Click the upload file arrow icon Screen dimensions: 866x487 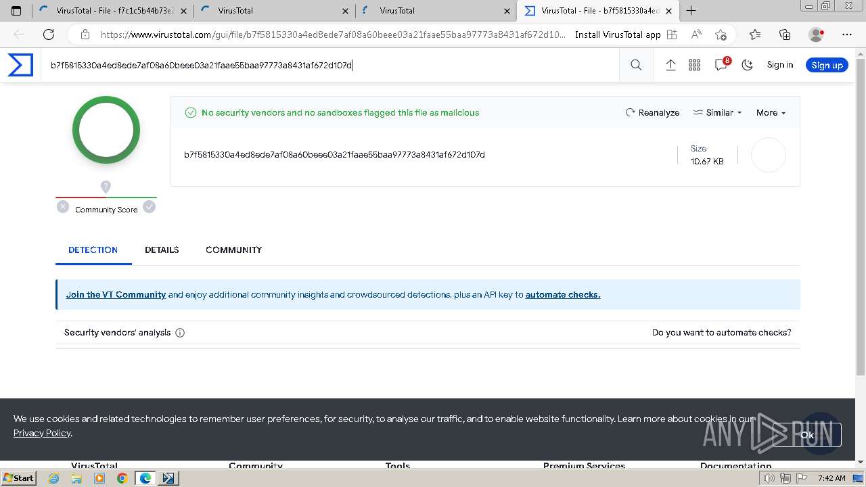pyautogui.click(x=670, y=65)
